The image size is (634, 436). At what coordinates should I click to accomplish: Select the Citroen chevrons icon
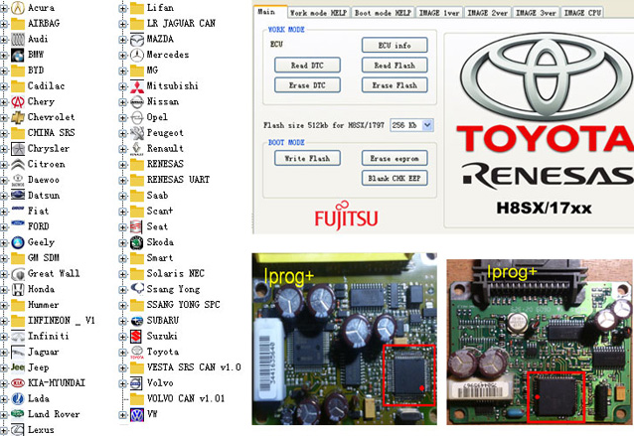(17, 165)
